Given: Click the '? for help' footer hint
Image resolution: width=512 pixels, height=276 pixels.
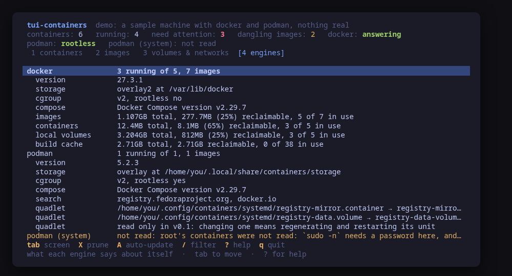Looking at the screenshot, I should coord(285,254).
